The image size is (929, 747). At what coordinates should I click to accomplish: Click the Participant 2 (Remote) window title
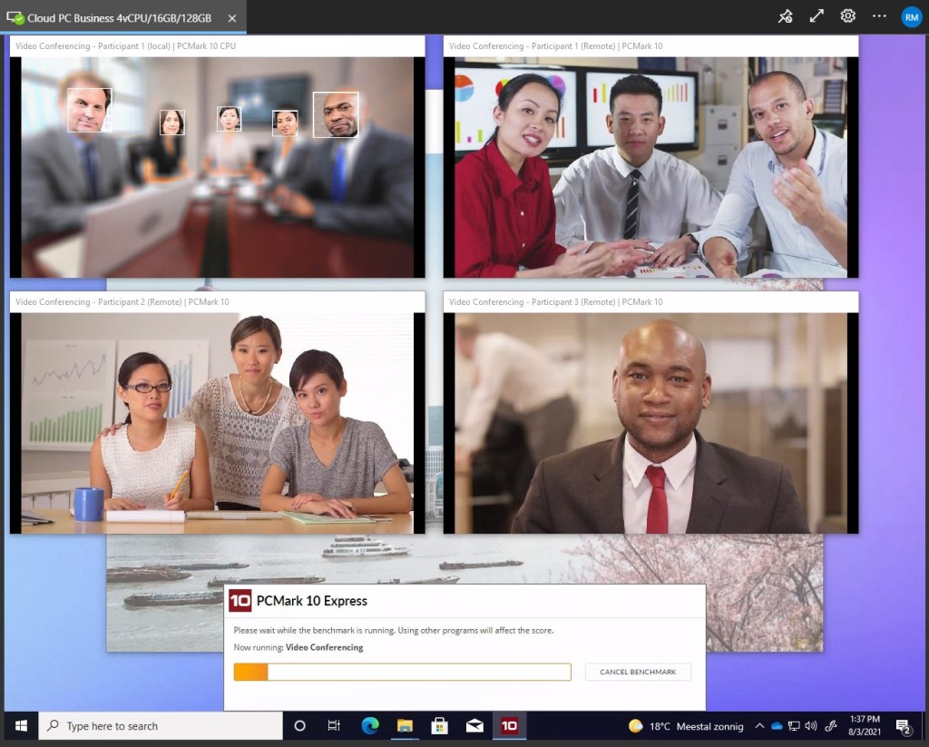[x=122, y=301]
